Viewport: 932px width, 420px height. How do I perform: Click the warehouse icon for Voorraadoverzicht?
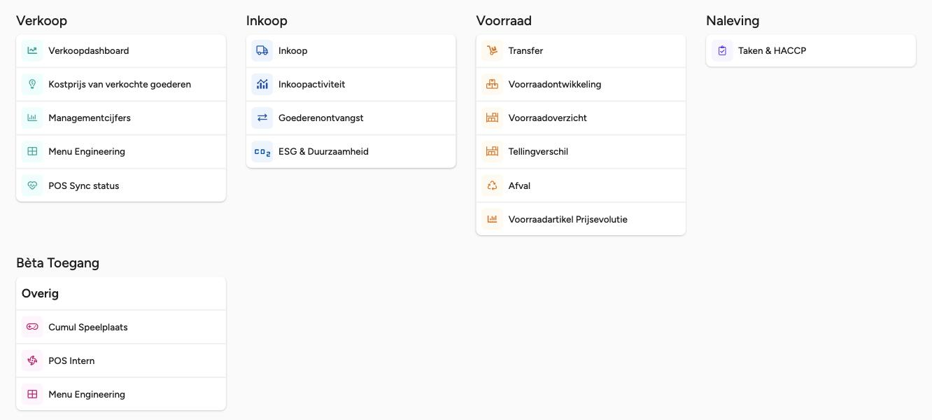pyautogui.click(x=493, y=118)
